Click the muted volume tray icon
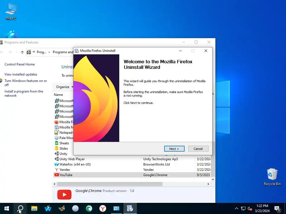The width and height of the screenshot is (286, 214). tap(250, 208)
